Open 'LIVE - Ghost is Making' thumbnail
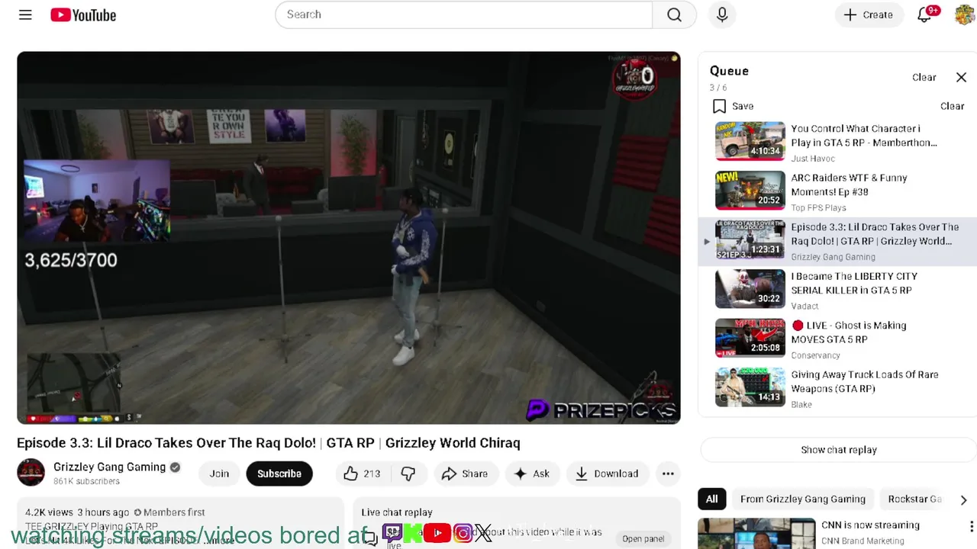977x549 pixels. [750, 337]
